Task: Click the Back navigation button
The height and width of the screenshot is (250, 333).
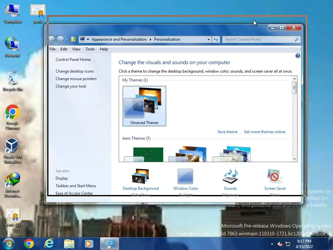Action: (x=51, y=39)
